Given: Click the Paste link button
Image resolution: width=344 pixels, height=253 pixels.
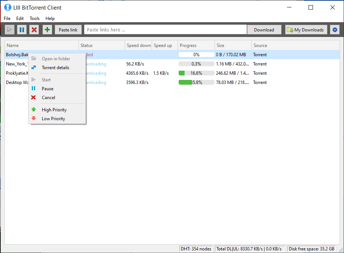Looking at the screenshot, I should pyautogui.click(x=68, y=30).
